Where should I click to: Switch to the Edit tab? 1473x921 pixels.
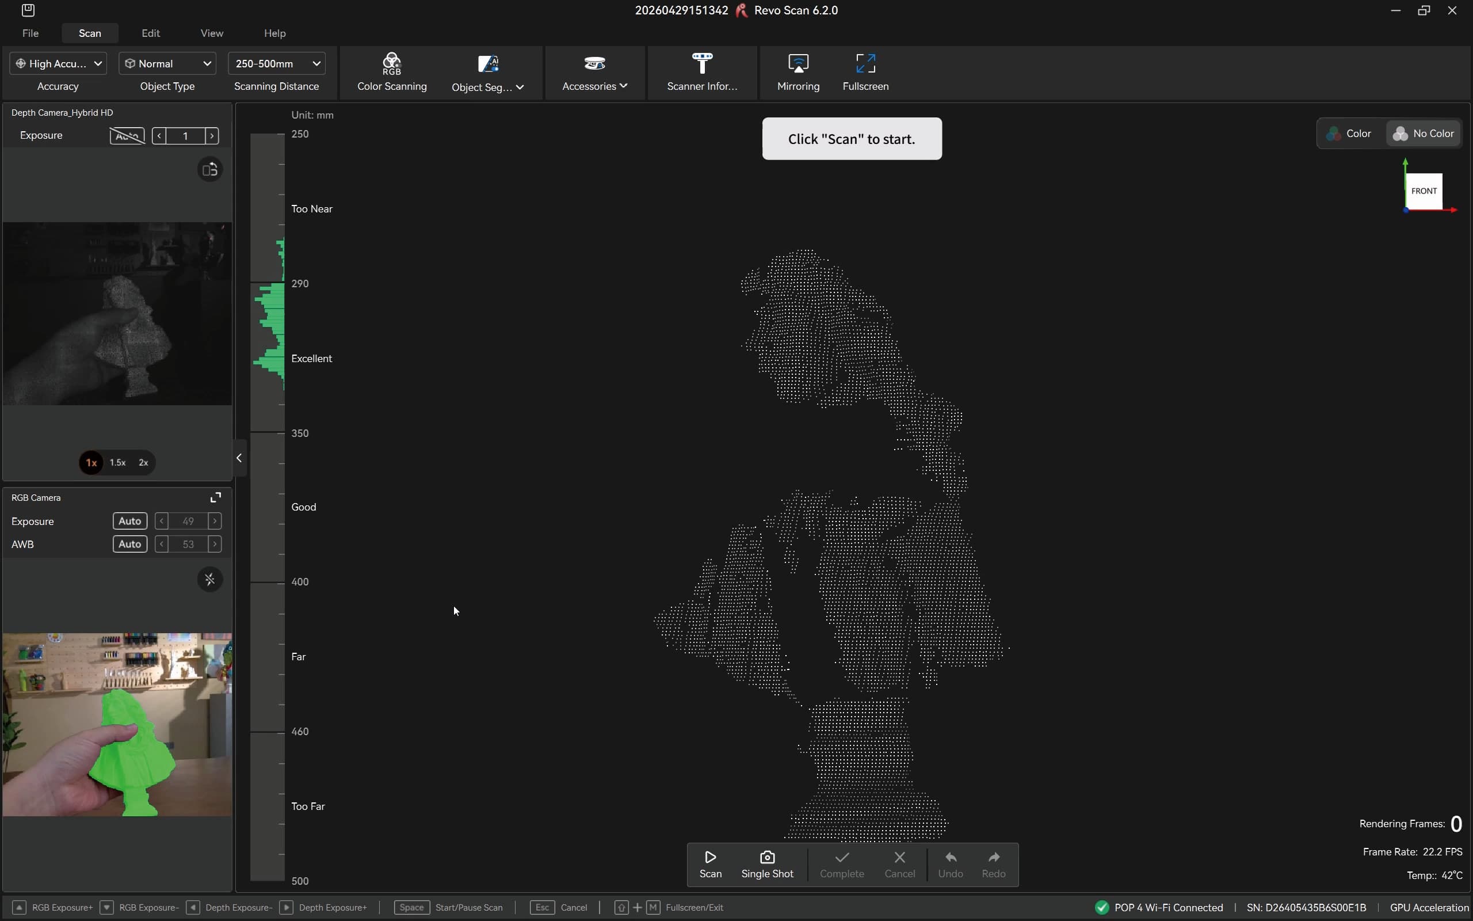[150, 33]
